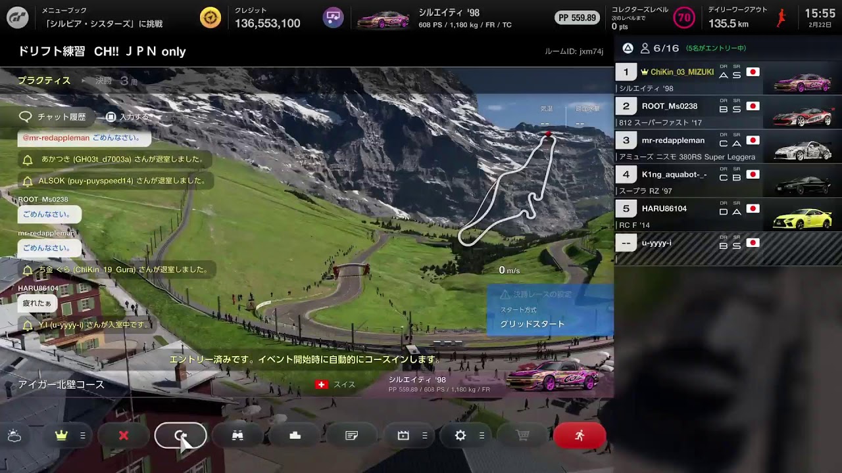Click the white 380RS car thumbnail
Viewport: 842px width, 473px height.
click(x=803, y=150)
